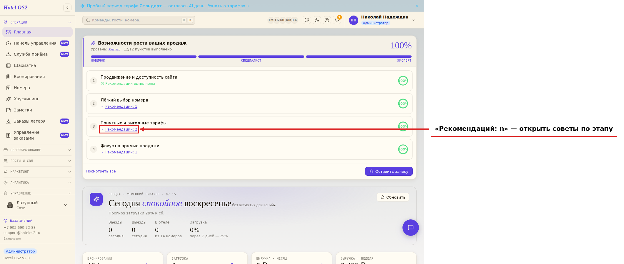Collapse the sidebar with arrow button
The width and height of the screenshot is (624, 264).
tap(67, 8)
